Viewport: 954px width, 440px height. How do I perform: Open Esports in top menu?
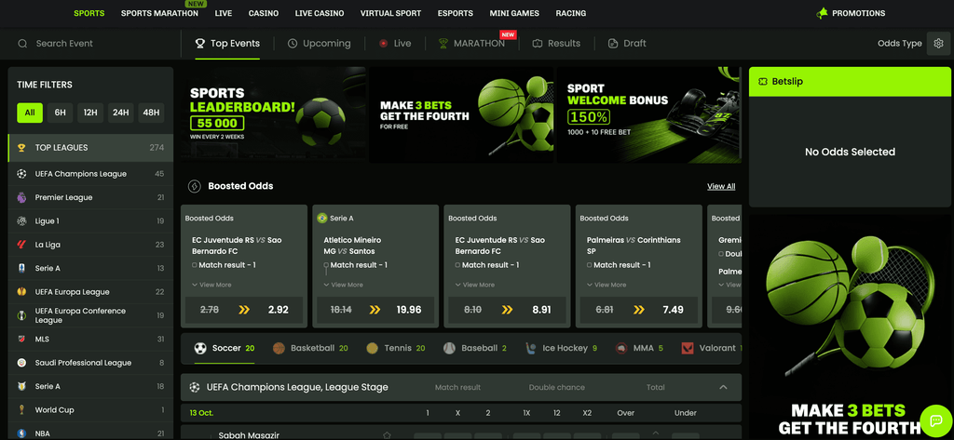pos(455,13)
